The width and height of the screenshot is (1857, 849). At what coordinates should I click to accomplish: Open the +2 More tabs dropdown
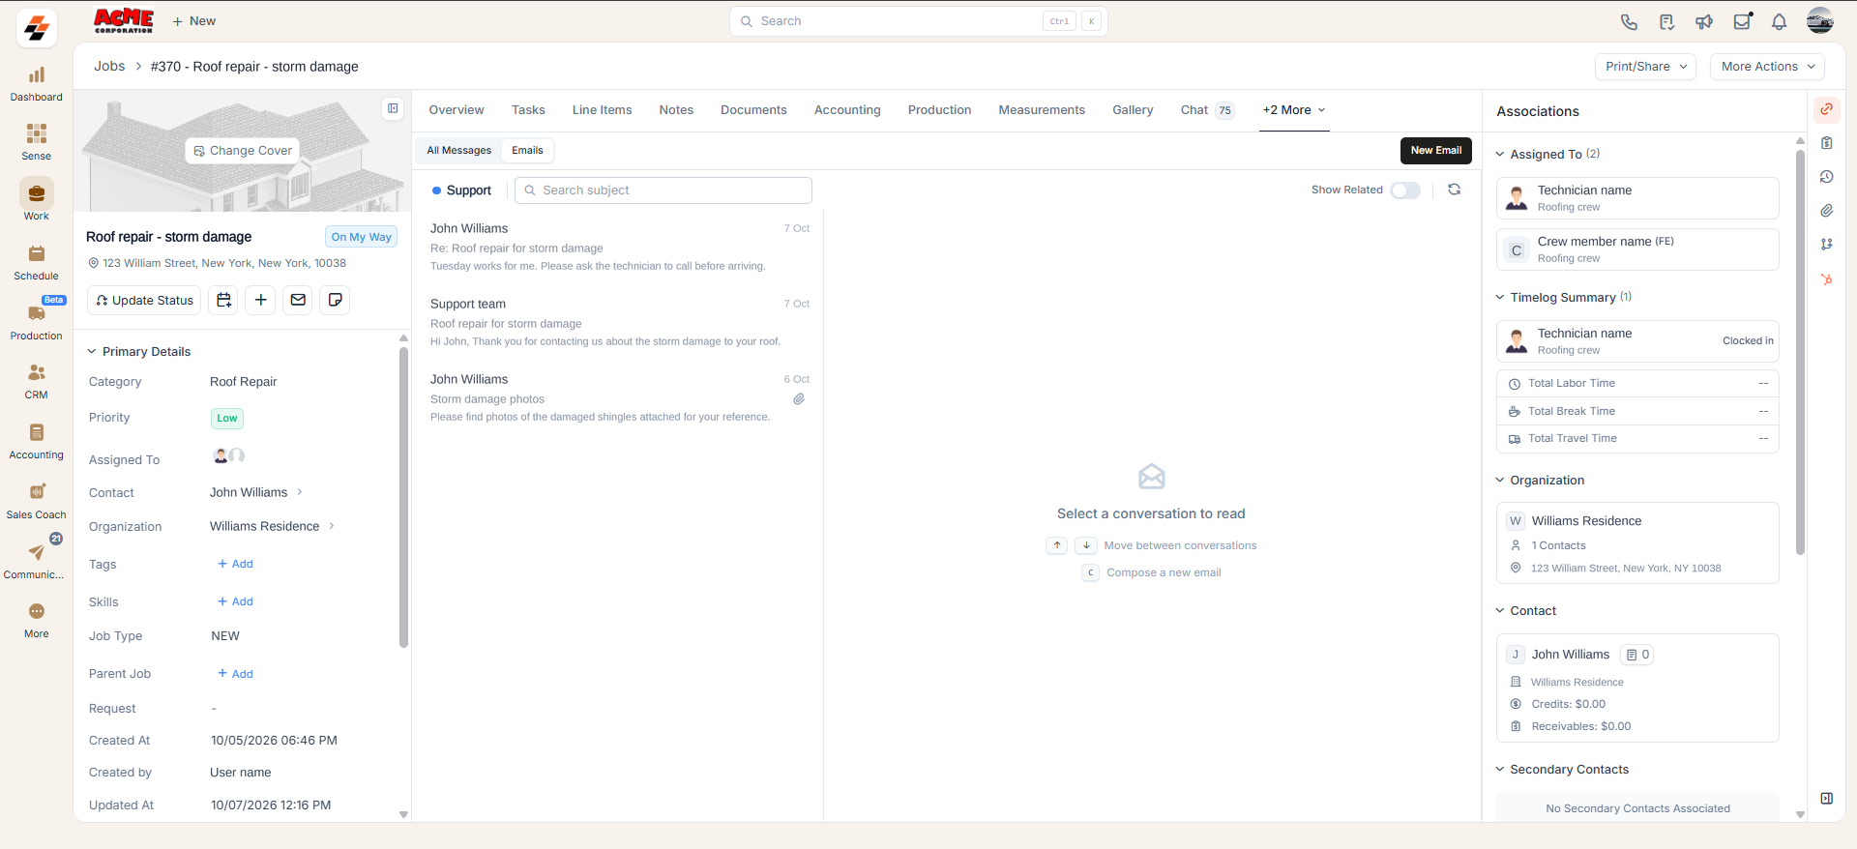pos(1294,110)
